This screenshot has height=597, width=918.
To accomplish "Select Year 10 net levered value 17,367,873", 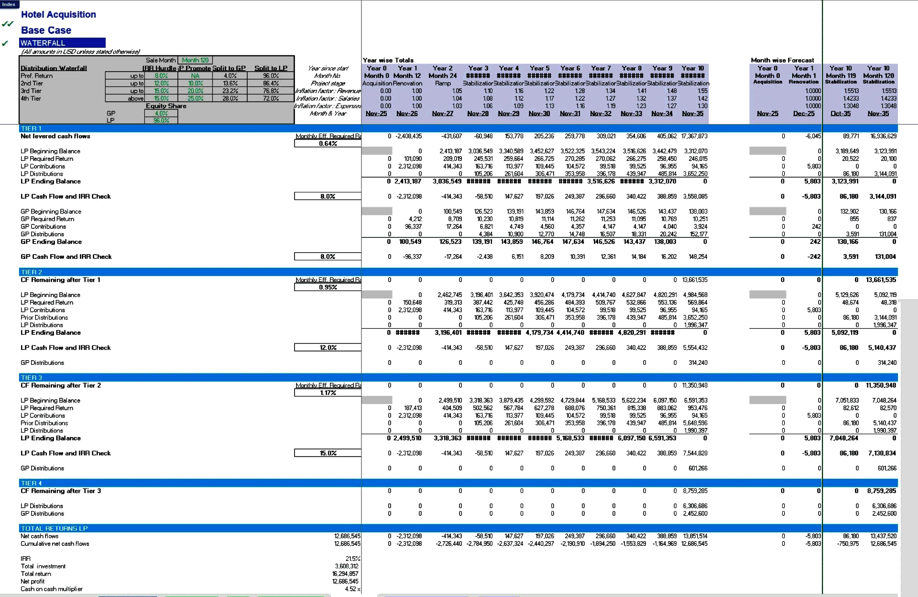I will [x=695, y=136].
